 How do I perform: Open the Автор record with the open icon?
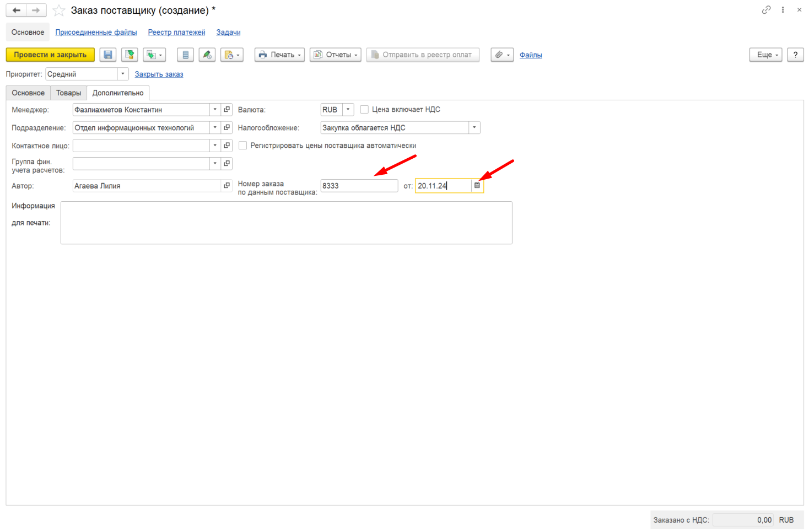[226, 186]
